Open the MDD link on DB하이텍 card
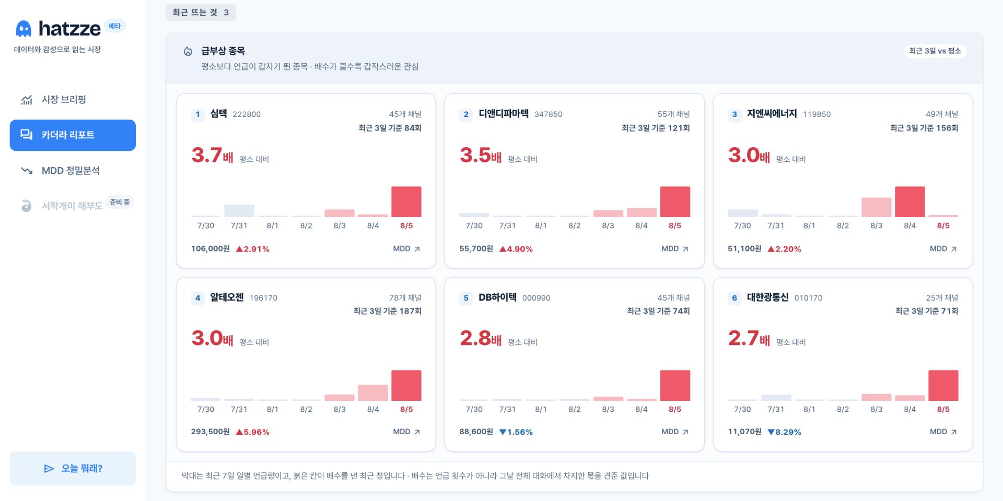This screenshot has height=501, width=1003. 675,432
